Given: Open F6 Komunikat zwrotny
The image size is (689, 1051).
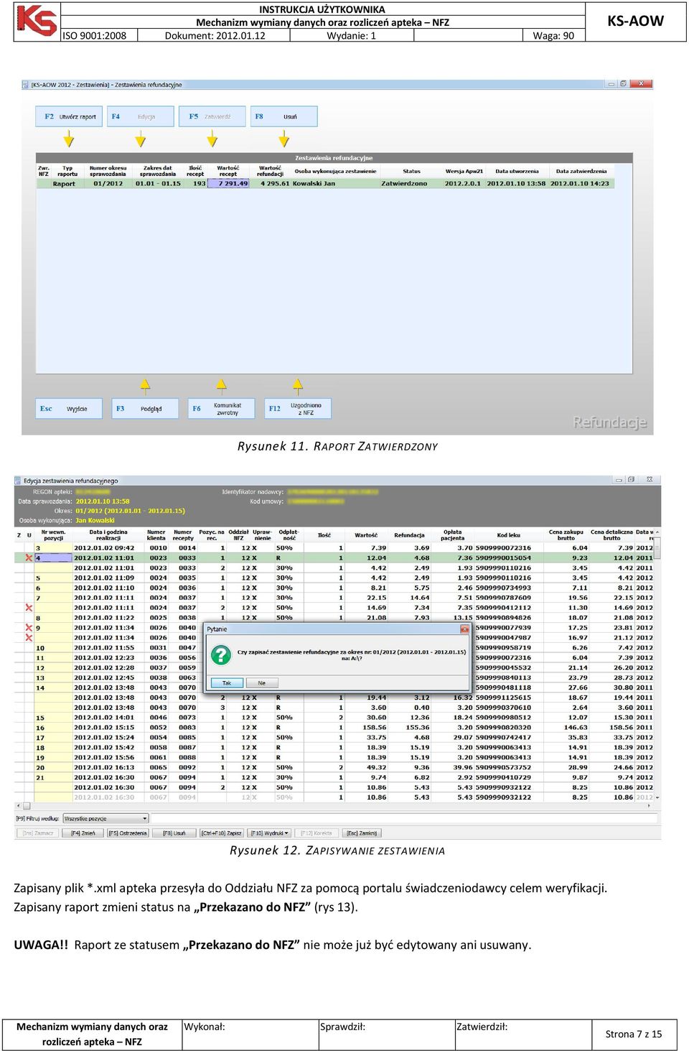Looking at the screenshot, I should [x=221, y=409].
